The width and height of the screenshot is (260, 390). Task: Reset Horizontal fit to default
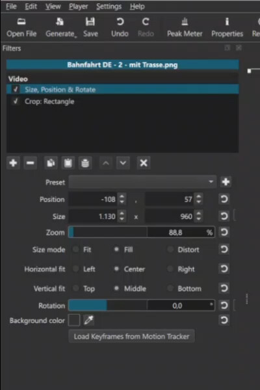[224, 268]
